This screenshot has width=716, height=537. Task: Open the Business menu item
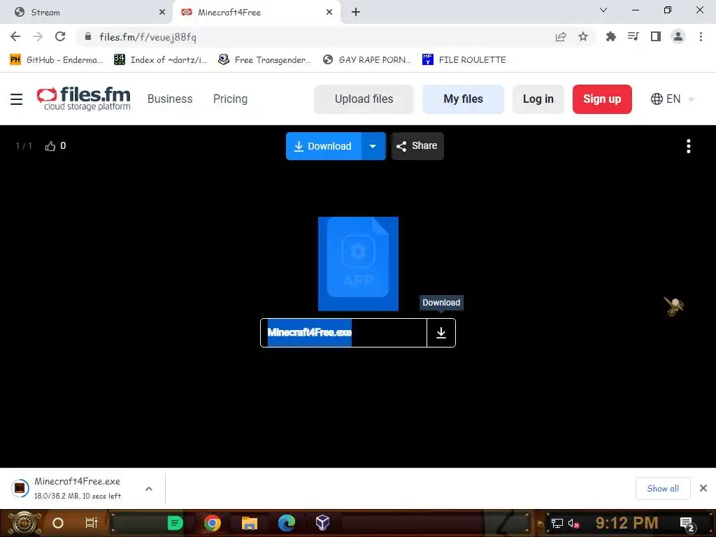coord(170,99)
